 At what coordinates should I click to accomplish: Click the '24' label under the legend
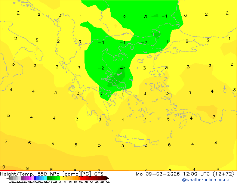point(81,182)
